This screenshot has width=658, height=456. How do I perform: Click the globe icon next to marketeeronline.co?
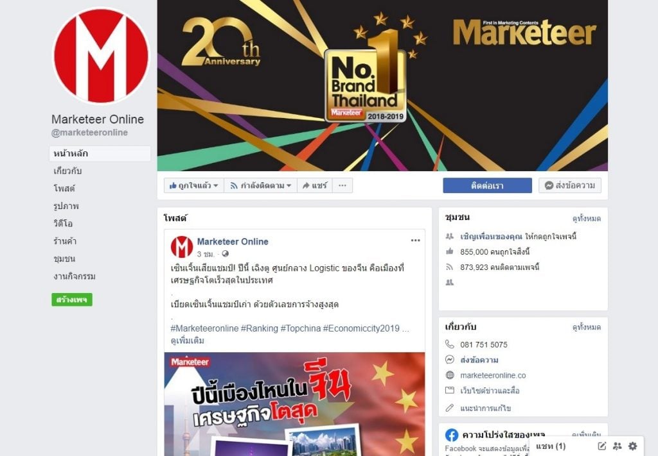tap(449, 375)
